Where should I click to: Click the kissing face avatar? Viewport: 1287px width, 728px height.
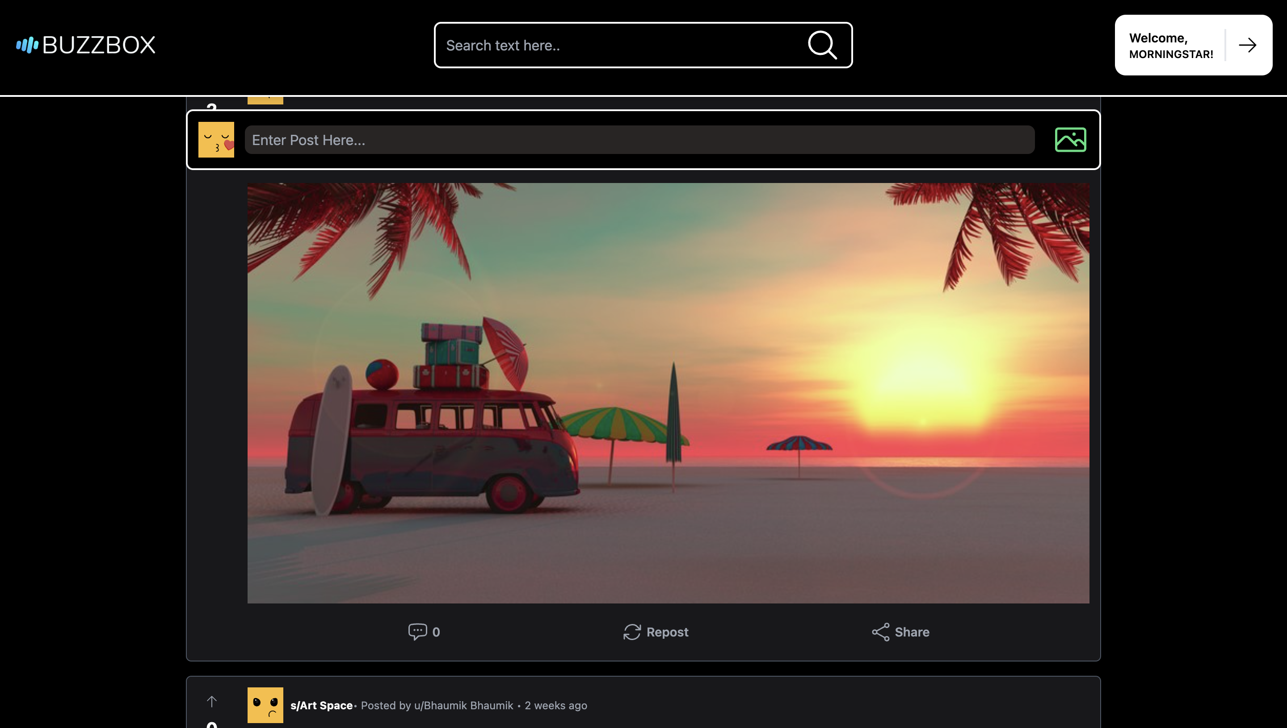pyautogui.click(x=216, y=140)
